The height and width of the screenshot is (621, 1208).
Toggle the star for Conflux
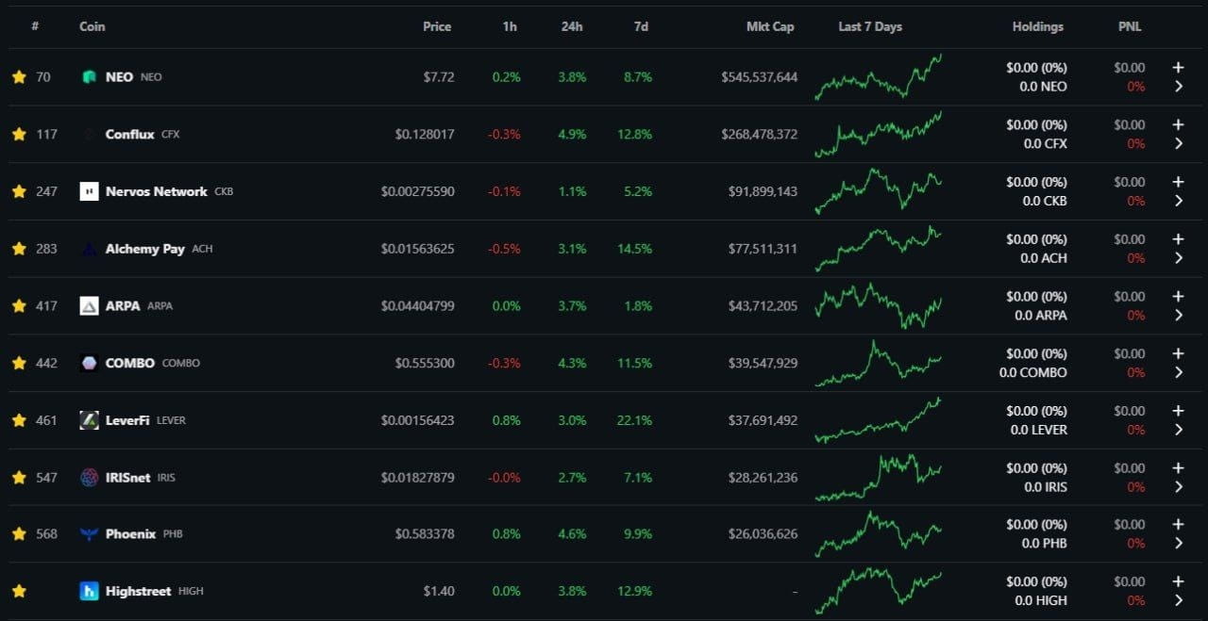coord(19,135)
